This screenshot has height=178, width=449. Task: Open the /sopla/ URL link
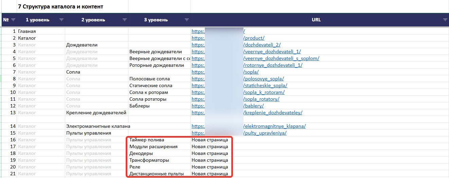[251, 72]
